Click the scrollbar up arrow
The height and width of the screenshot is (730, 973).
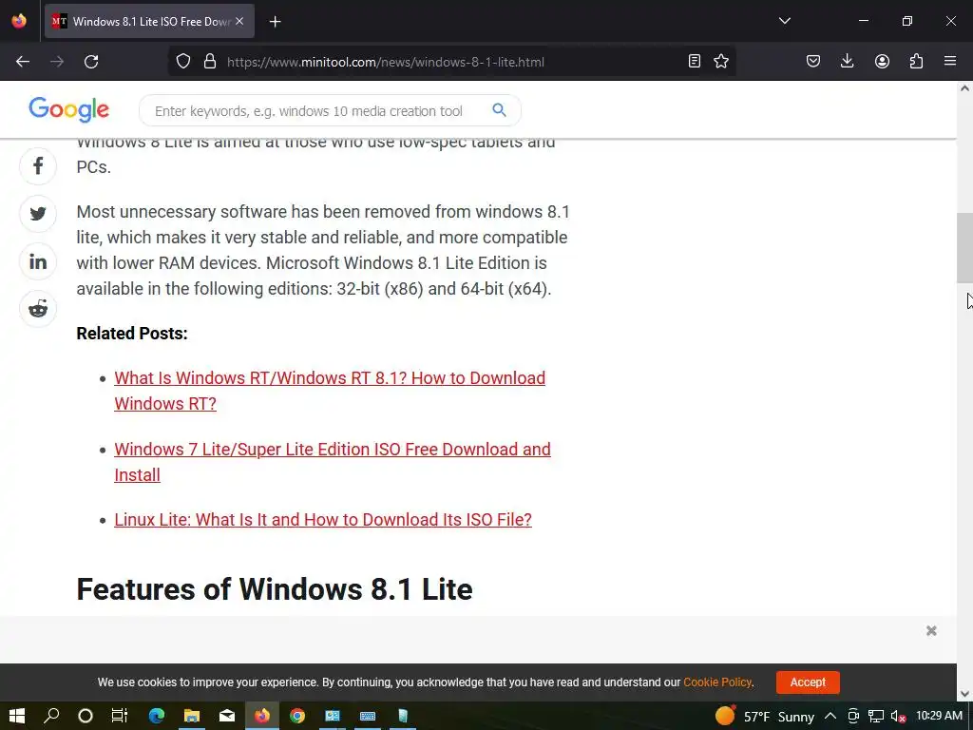(x=964, y=88)
